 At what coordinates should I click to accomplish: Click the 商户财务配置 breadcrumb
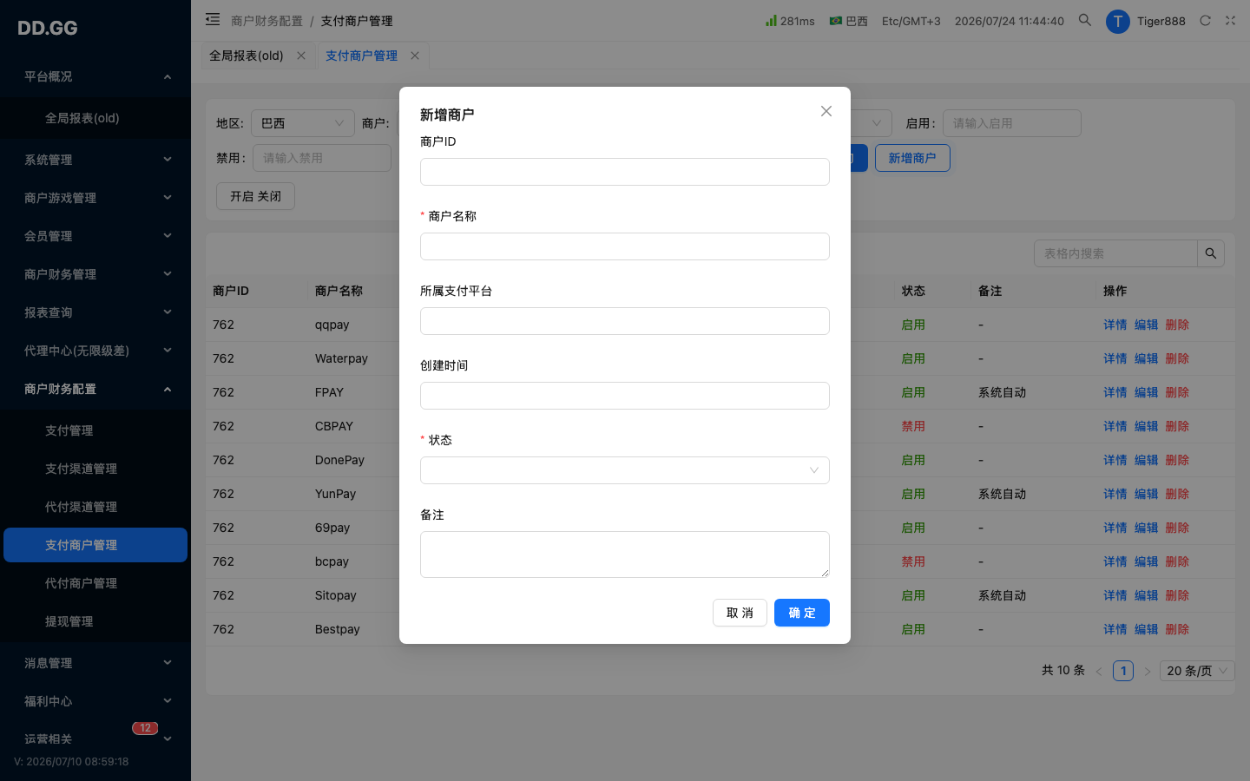point(266,21)
